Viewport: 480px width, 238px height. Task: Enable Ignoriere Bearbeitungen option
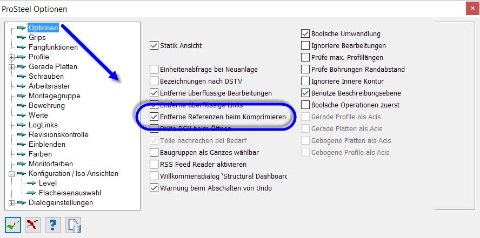[x=305, y=45]
